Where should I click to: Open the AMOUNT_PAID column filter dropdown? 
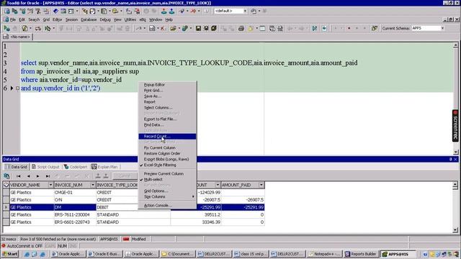261,185
